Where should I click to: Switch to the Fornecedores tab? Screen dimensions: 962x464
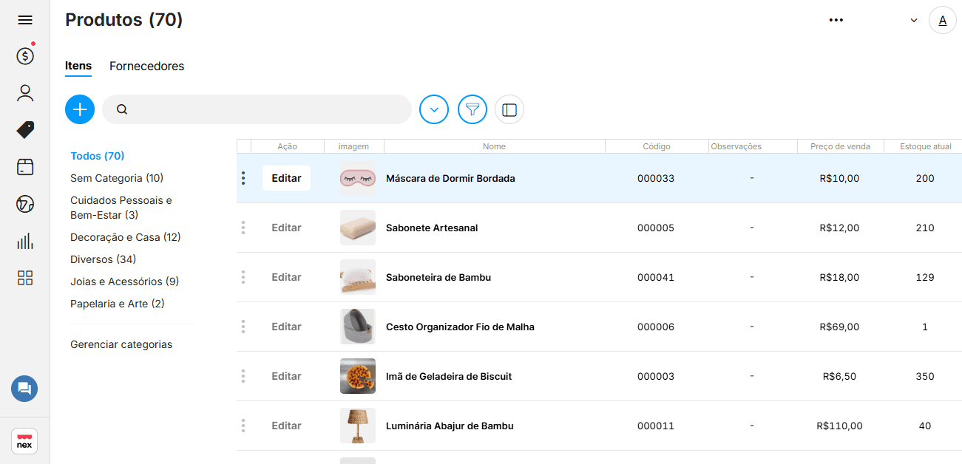[x=147, y=66]
